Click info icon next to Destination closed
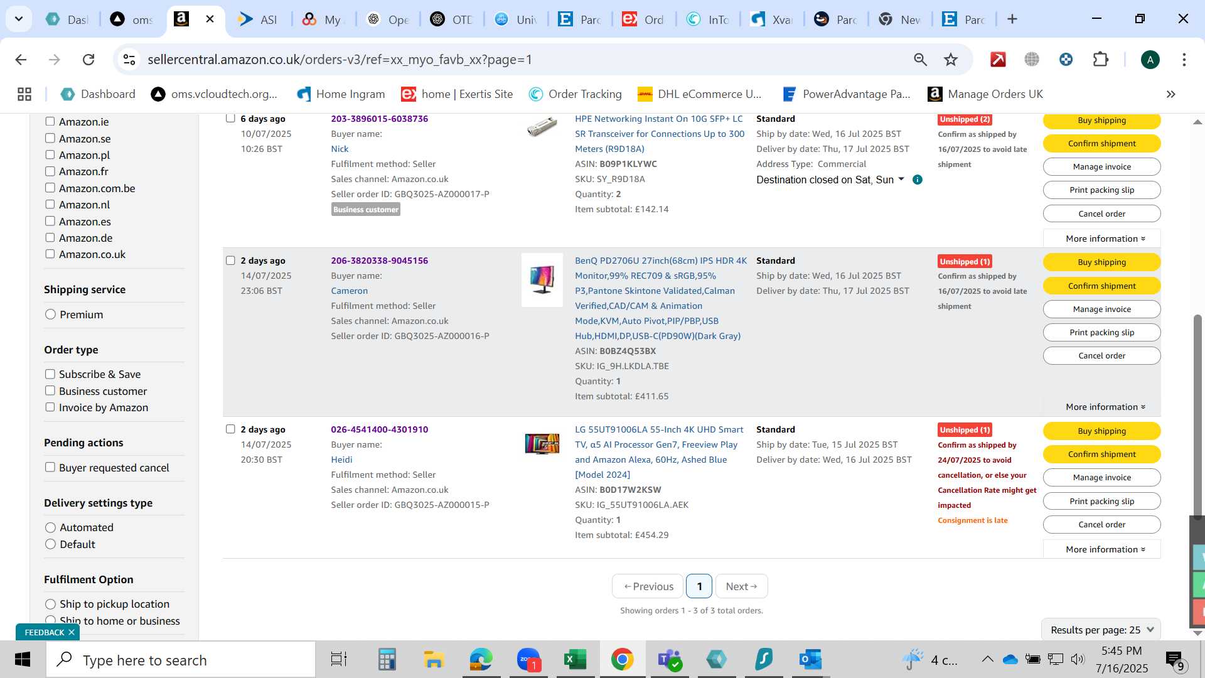1205x678 pixels. point(918,180)
